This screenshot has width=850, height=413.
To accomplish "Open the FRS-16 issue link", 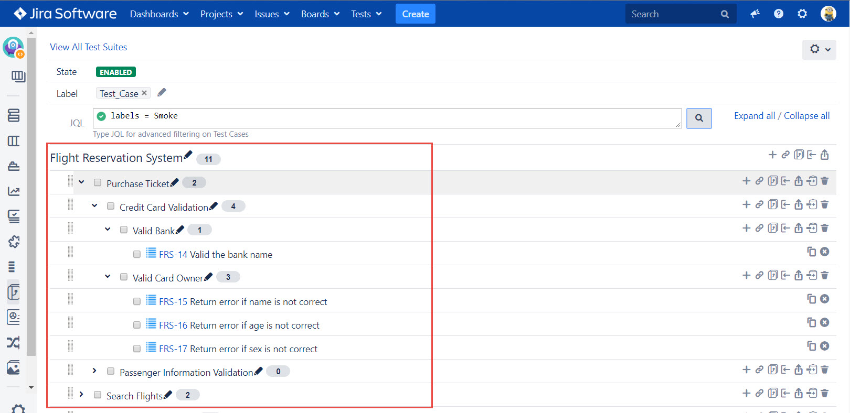I will [173, 325].
